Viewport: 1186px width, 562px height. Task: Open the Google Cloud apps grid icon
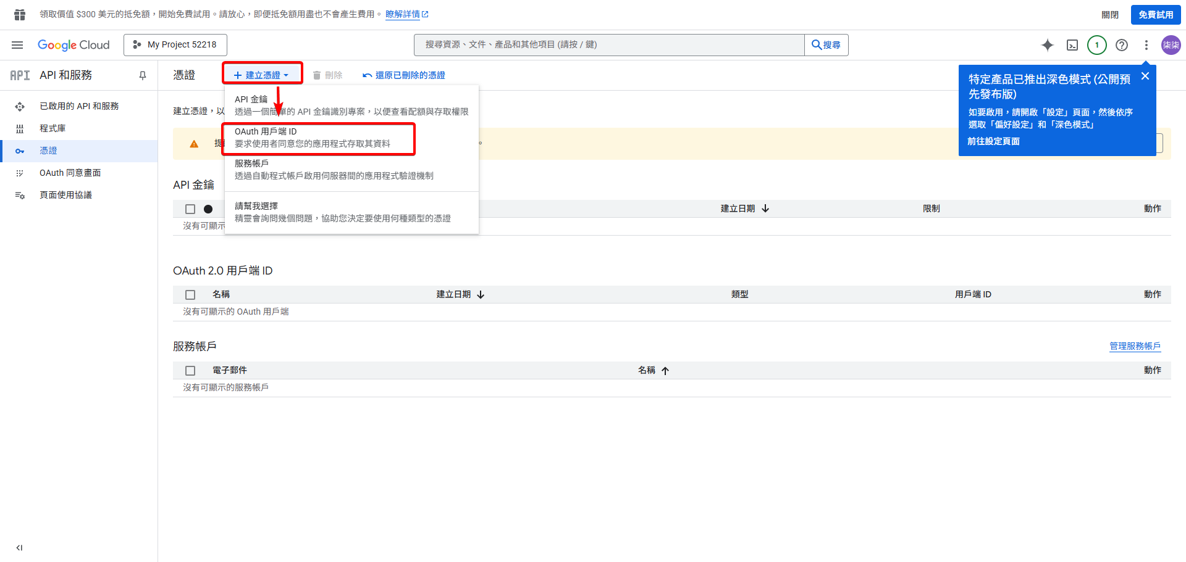click(19, 14)
